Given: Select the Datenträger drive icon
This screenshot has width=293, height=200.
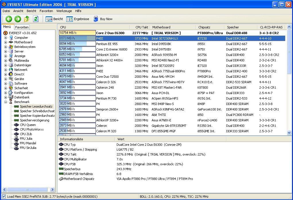Looking at the screenshot, I should coord(11,65).
